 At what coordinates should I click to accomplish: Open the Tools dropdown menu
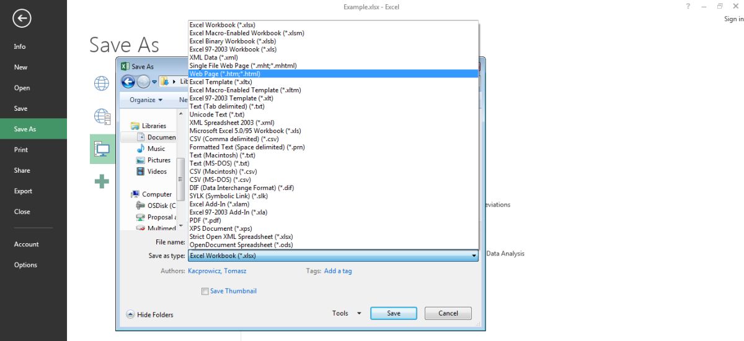pos(346,313)
